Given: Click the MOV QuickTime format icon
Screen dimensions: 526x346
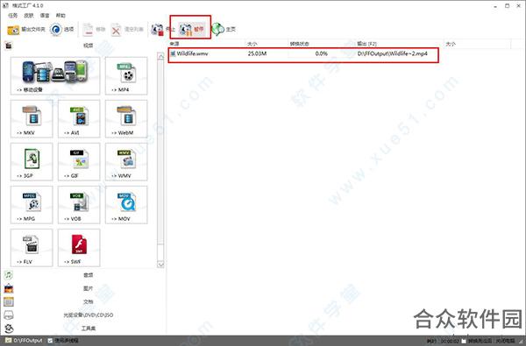Looking at the screenshot, I should point(126,204).
